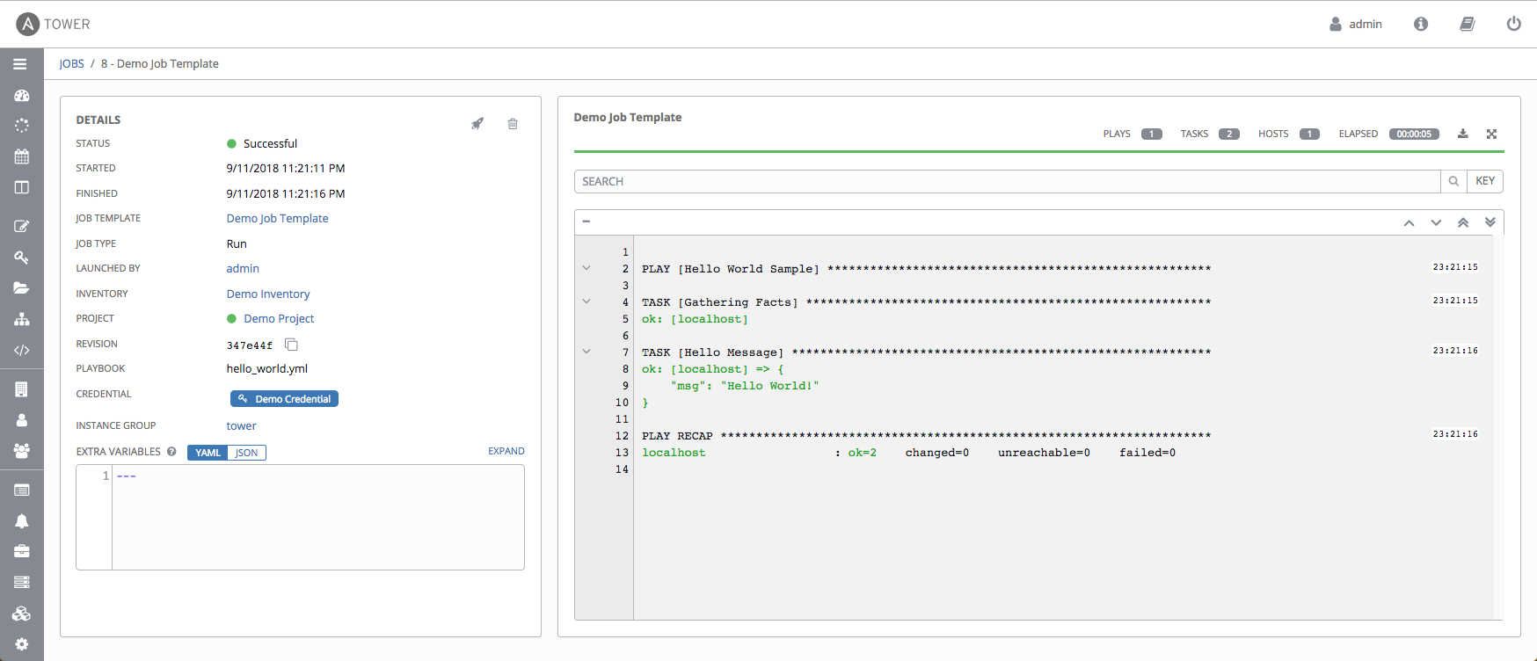Click inside extra variables text area
This screenshot has height=661, width=1537.
click(x=318, y=517)
